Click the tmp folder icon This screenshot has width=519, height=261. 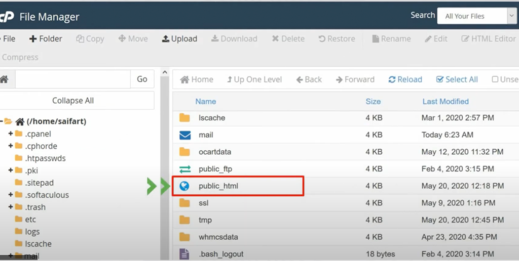[x=184, y=220]
